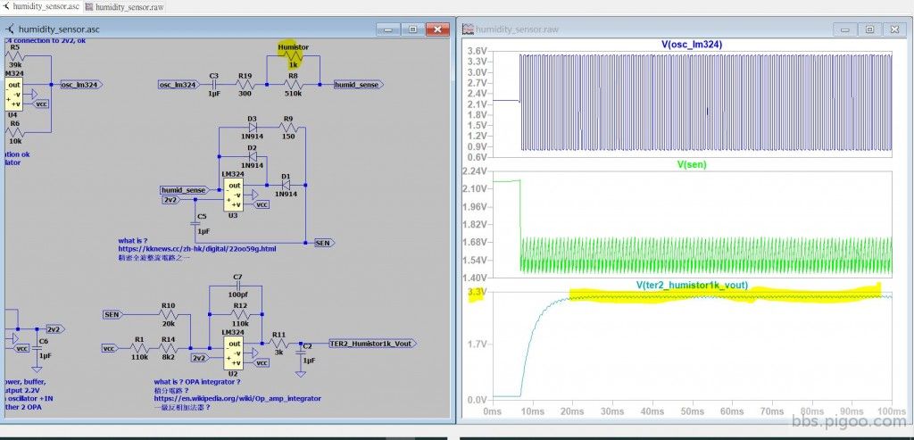Click the 2.24V axis label on middle plot
This screenshot has height=440, width=914.
point(475,170)
